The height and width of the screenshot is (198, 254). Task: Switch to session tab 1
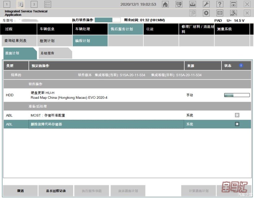tap(7, 4)
